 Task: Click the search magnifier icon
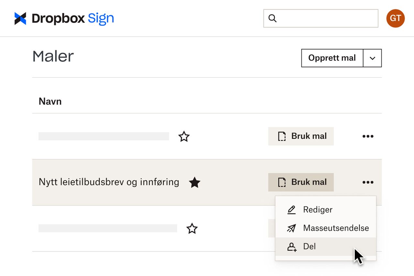tap(273, 18)
